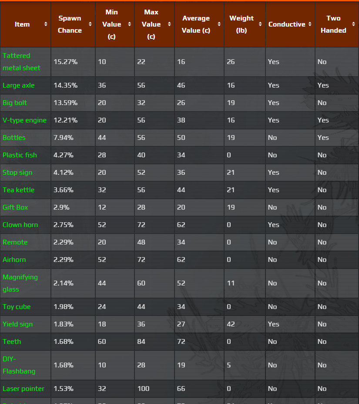Screen dimensions: 359x404
Task: Open the Yield sign page
Action: click(17, 324)
